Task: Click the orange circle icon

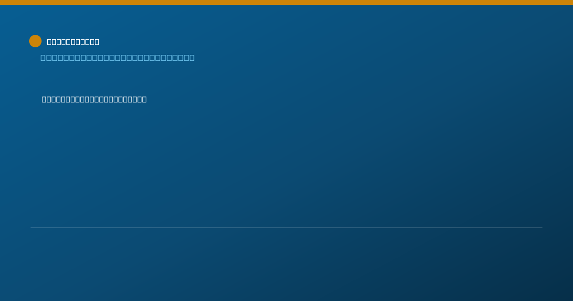Action: pos(35,41)
